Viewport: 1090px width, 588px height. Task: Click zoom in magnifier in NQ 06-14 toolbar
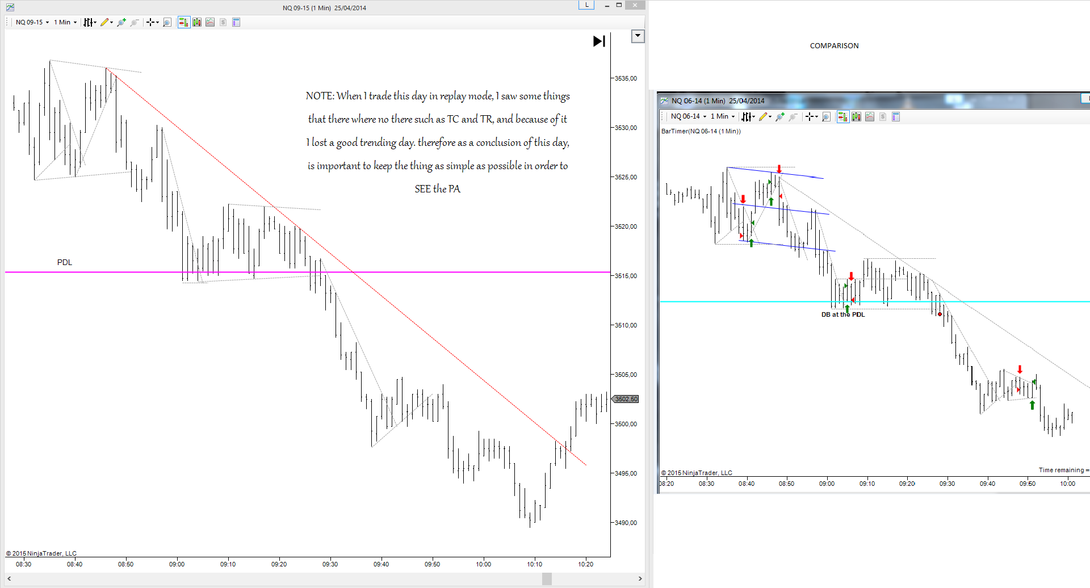(x=780, y=116)
